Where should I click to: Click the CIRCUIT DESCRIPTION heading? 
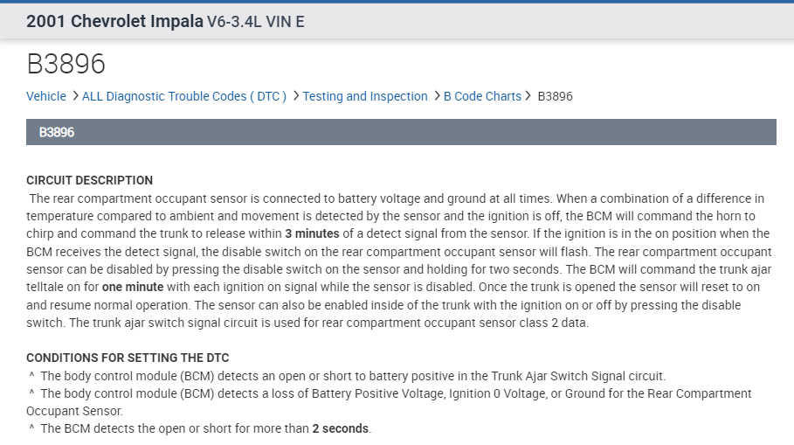90,180
